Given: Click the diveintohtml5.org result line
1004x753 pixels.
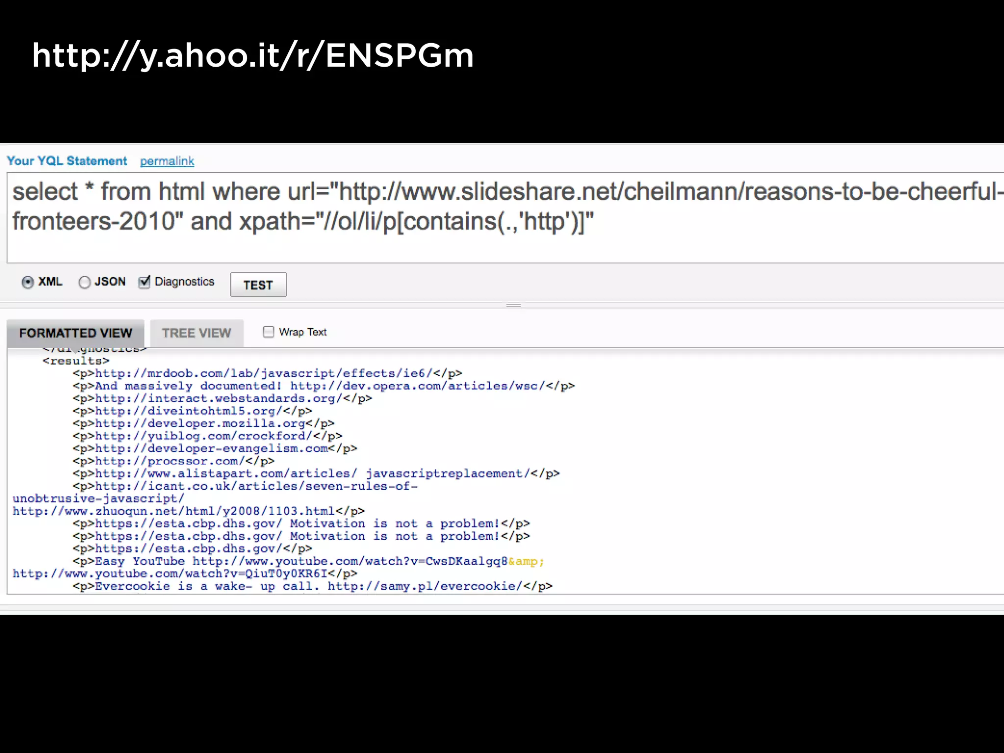Looking at the screenshot, I should click(192, 411).
